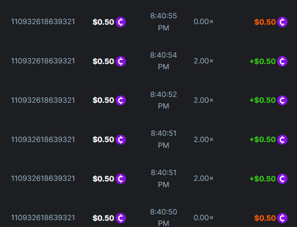
Task: Click the coin icon after the +$0.50 payout at 8:40:52 PM
Action: [x=282, y=100]
